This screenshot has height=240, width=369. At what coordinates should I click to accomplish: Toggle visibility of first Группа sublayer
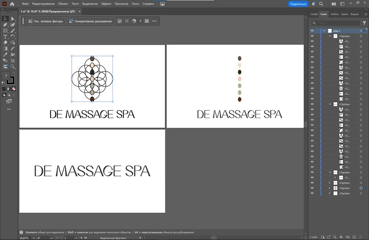[312, 36]
